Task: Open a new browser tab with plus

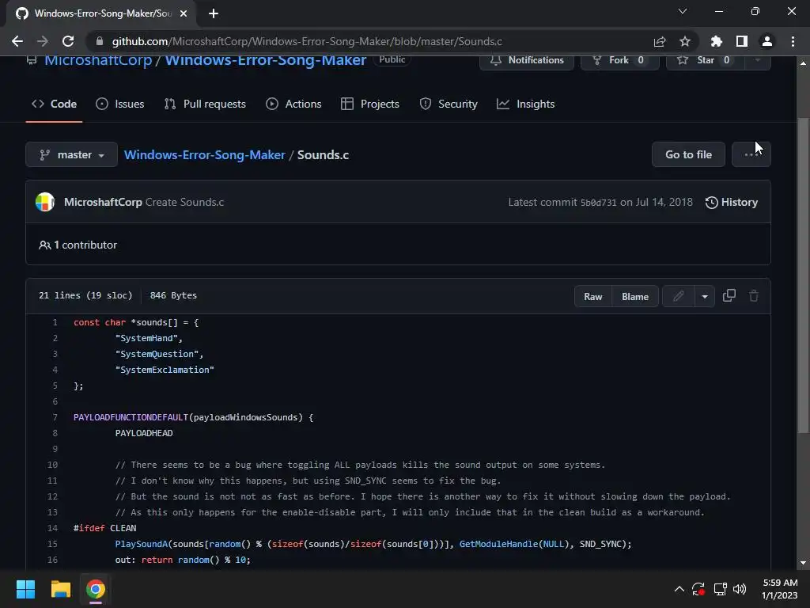Action: pyautogui.click(x=214, y=13)
